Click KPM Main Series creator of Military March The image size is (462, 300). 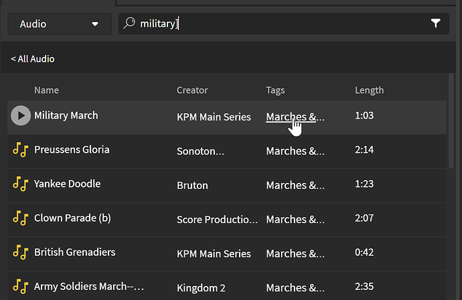[x=214, y=117]
